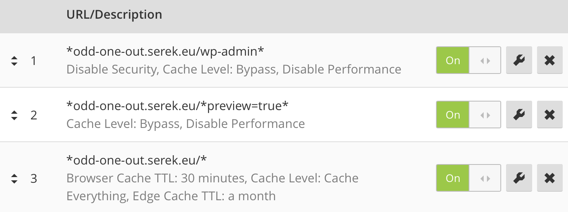Delete the wp-admin page rule
Screen dimensions: 568x212
pyautogui.click(x=550, y=61)
